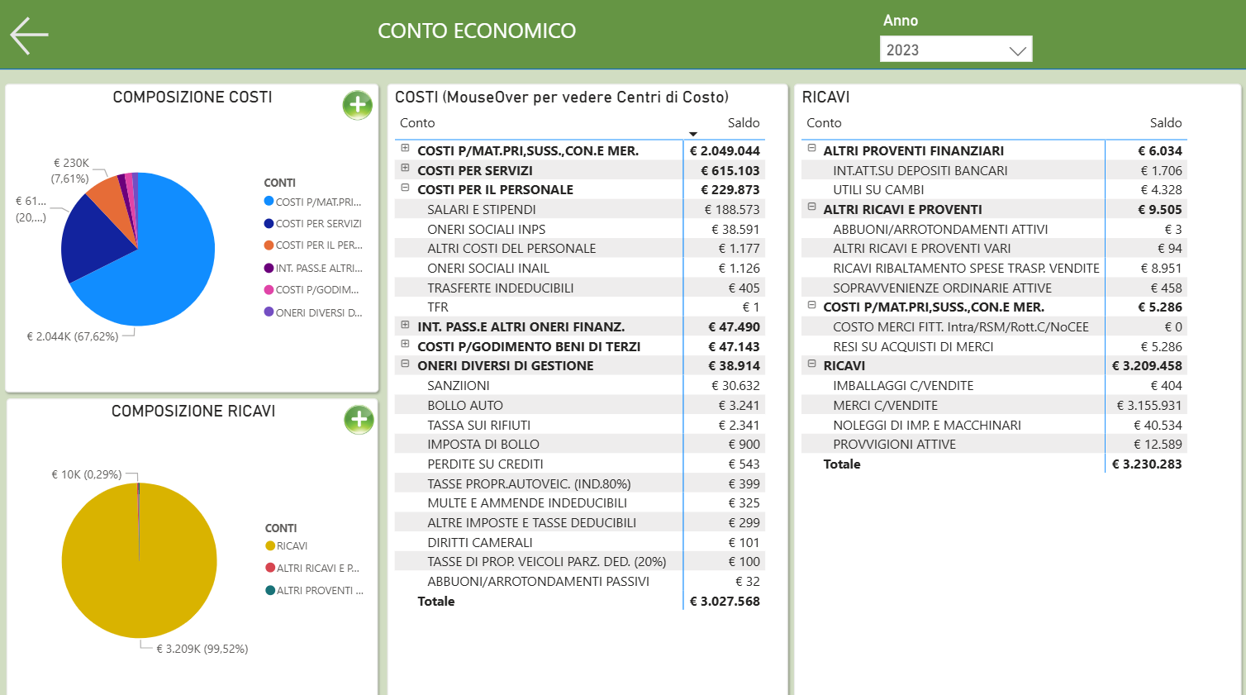This screenshot has width=1246, height=695.
Task: Click the € 3.230.283 revenue total value
Action: coord(1147,464)
